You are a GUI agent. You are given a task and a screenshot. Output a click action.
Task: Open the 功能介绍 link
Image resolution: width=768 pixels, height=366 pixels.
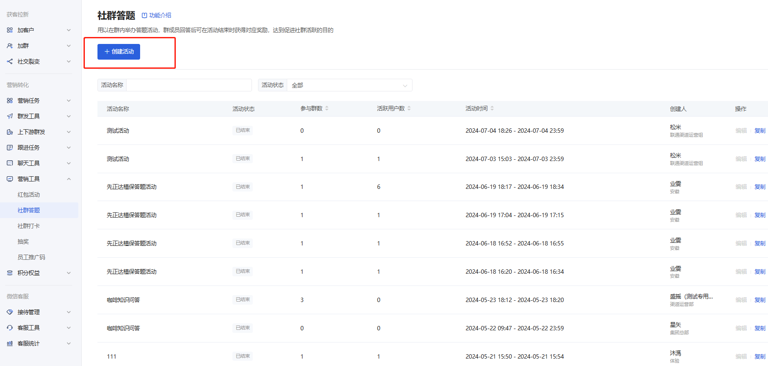point(157,15)
